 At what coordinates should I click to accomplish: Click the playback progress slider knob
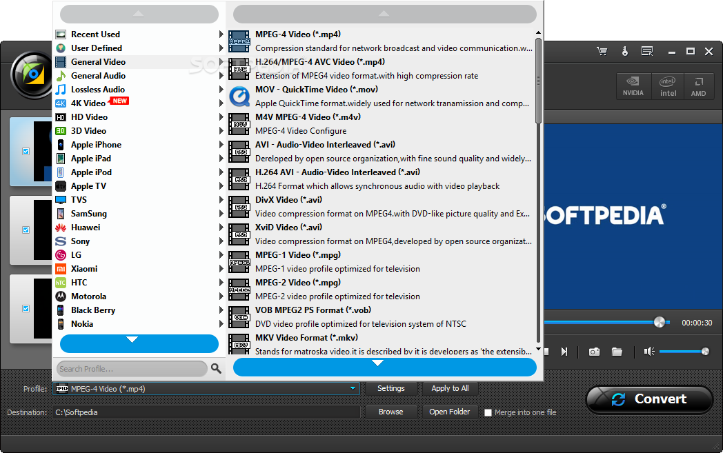click(x=660, y=322)
